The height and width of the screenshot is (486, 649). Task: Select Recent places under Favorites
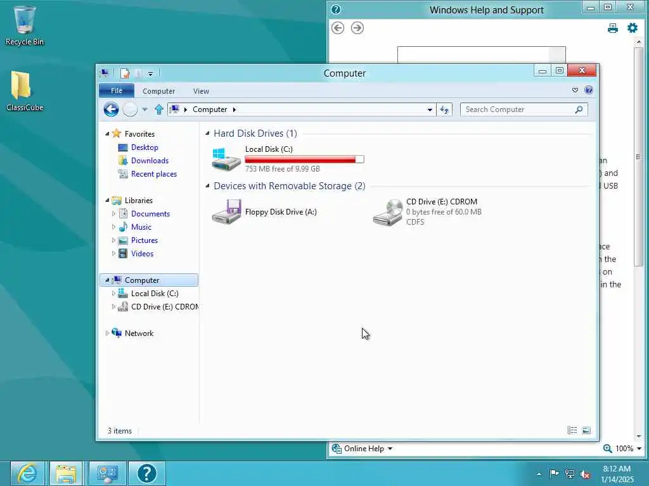(x=154, y=174)
